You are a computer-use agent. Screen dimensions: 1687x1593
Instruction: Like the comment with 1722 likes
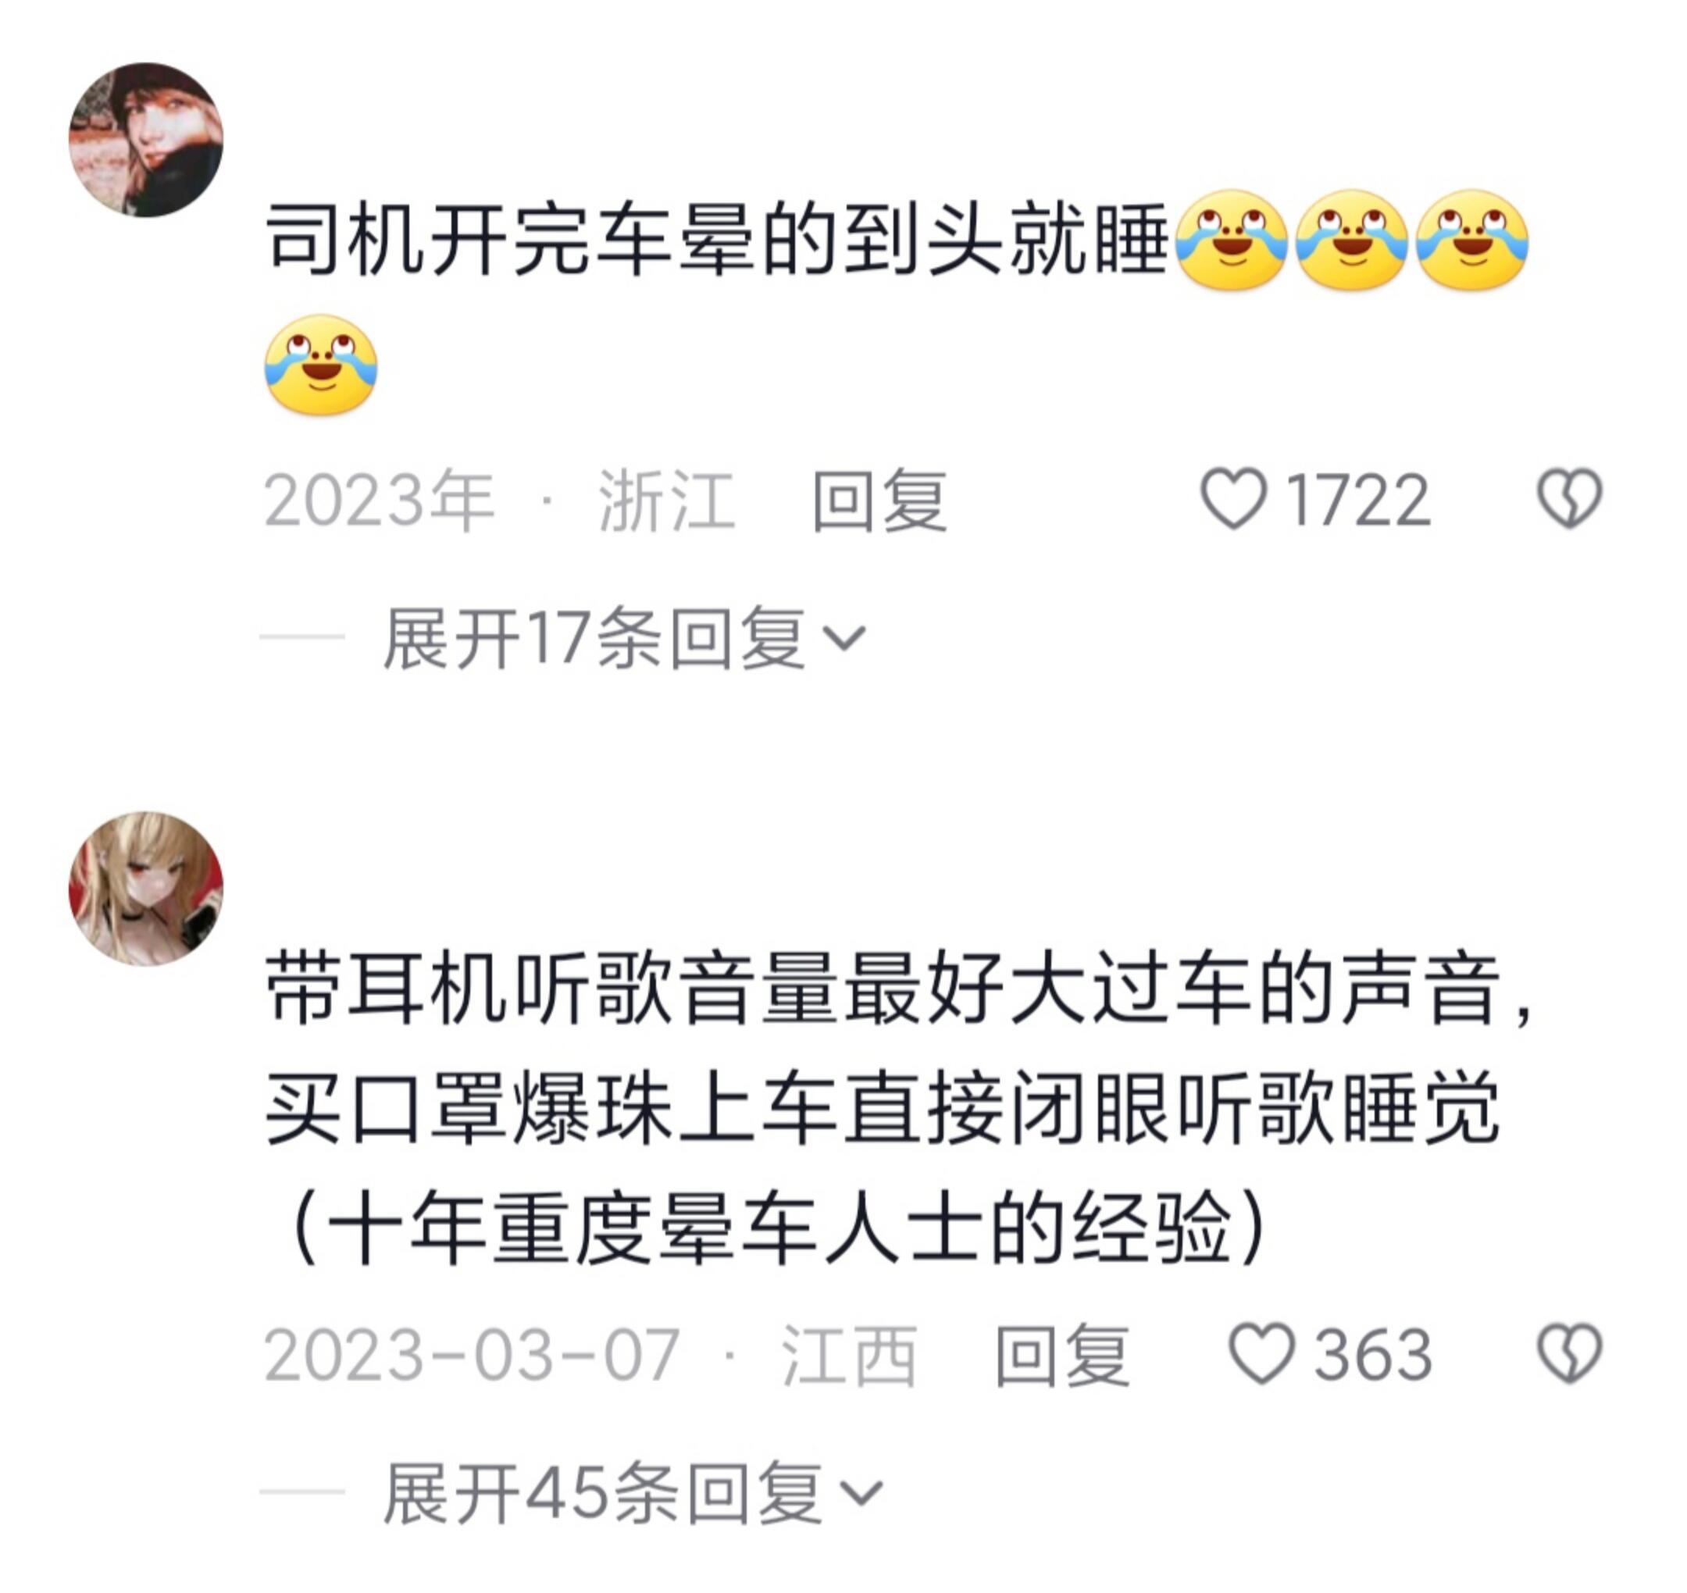pos(1232,500)
